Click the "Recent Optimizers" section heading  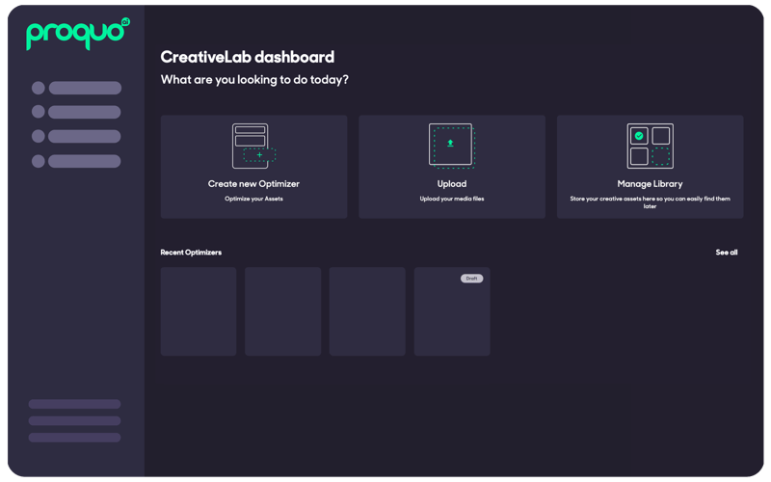click(x=191, y=253)
